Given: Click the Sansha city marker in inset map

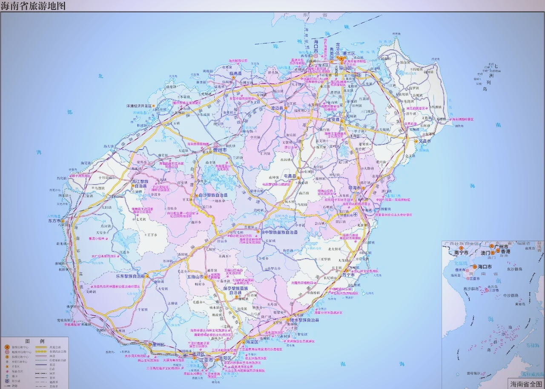Looking at the screenshot, I should click(x=487, y=291).
